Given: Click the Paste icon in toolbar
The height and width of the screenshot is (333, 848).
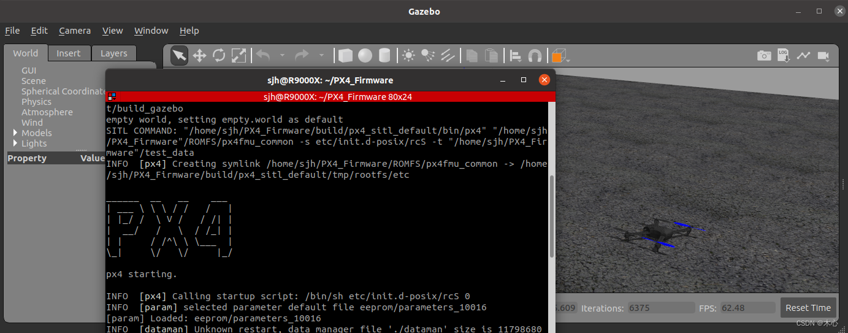Looking at the screenshot, I should [491, 56].
